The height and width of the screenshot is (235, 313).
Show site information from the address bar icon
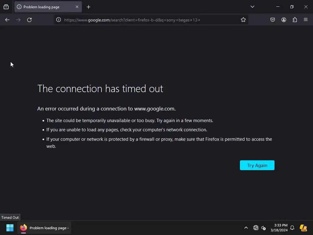58,20
